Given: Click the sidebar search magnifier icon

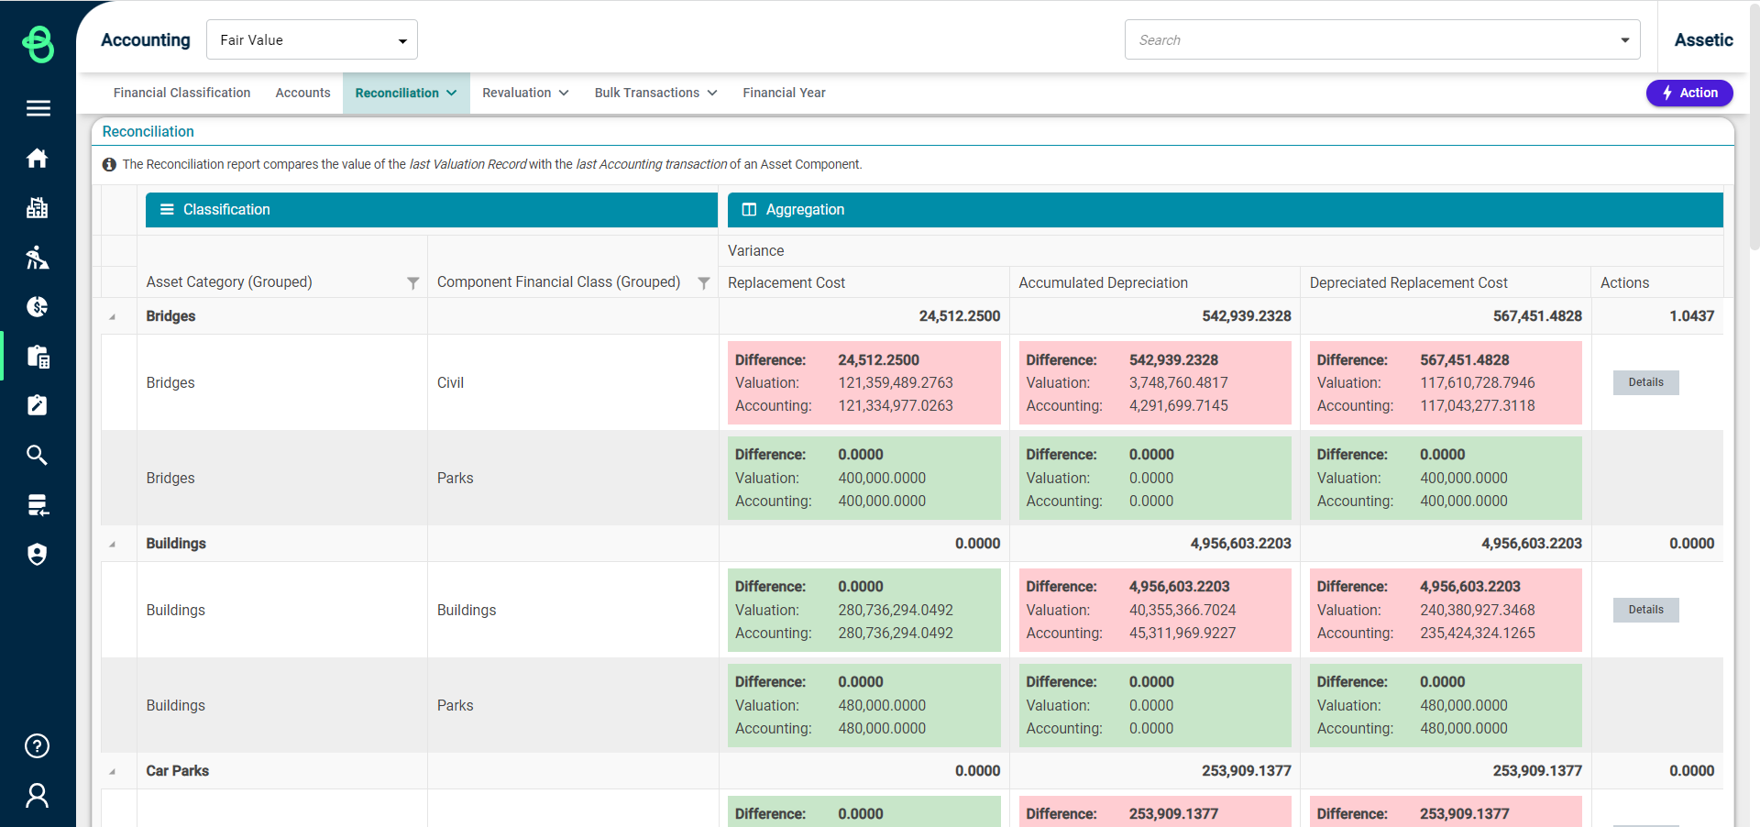Looking at the screenshot, I should (38, 455).
